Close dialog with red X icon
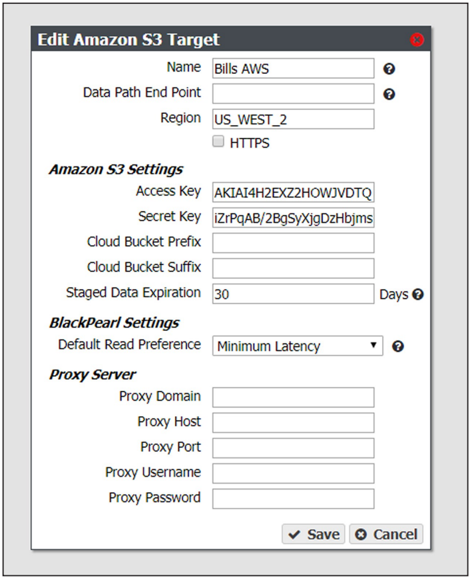This screenshot has height=582, width=474. 417,40
